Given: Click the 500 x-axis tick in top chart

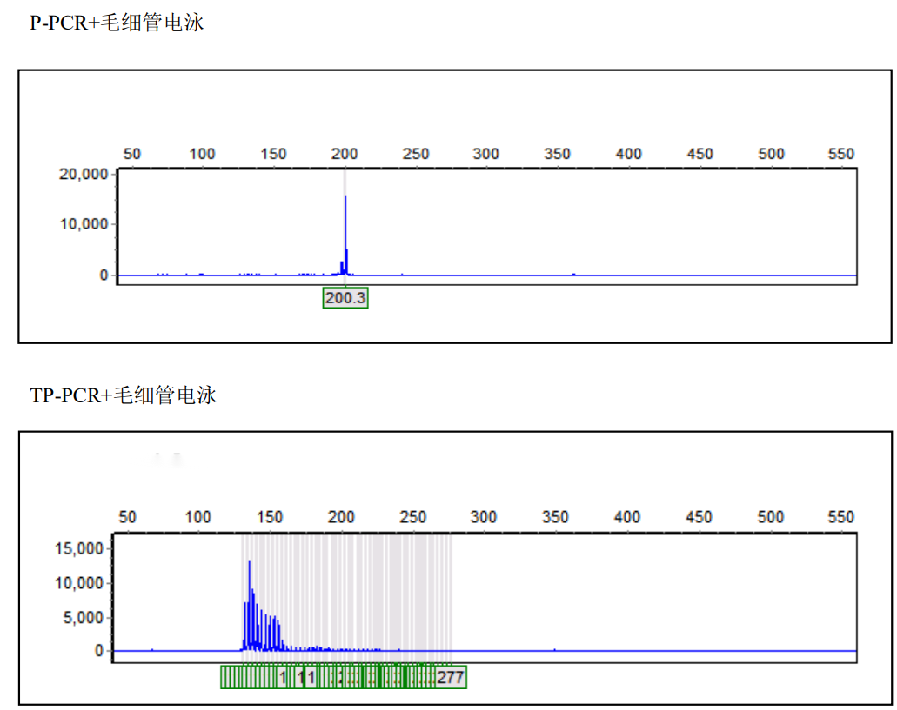Looking at the screenshot, I should (x=771, y=154).
